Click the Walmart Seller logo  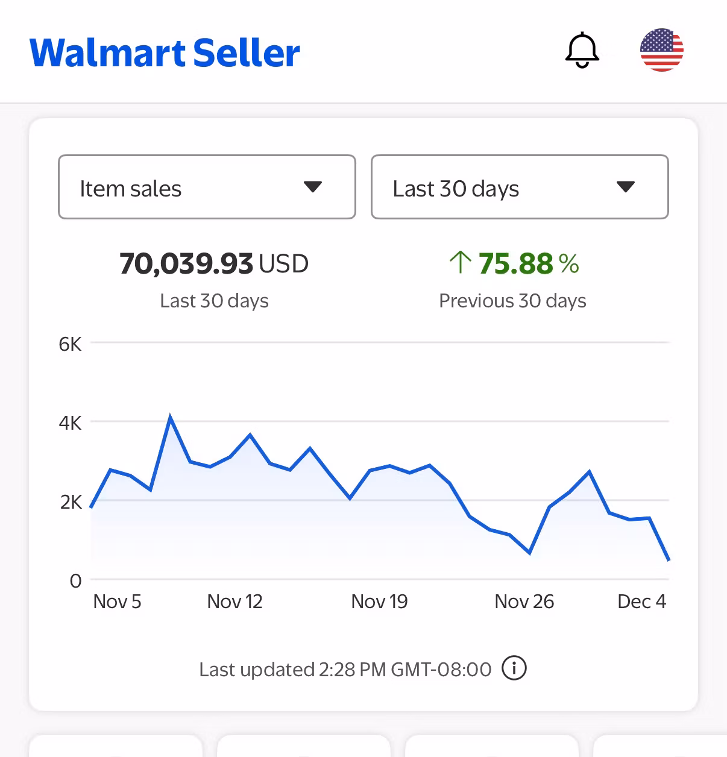[165, 52]
